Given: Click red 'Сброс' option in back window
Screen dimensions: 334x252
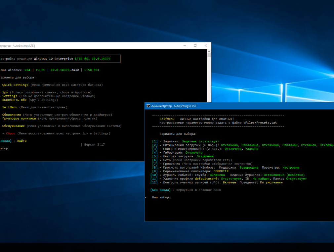Looking at the screenshot, I should tap(11, 133).
